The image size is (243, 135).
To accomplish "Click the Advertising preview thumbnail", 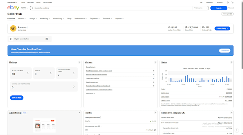I will pos(44,126).
